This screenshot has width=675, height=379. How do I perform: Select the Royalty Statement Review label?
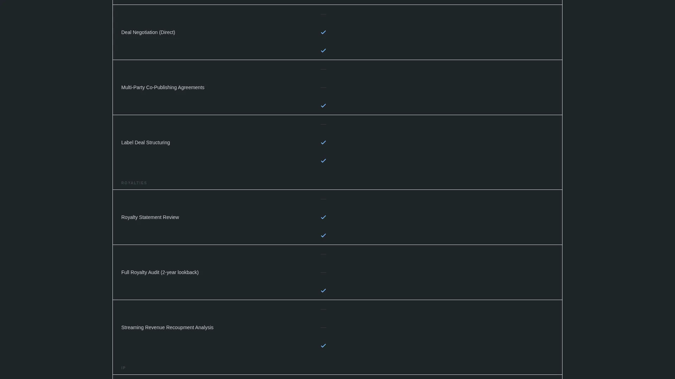150,217
